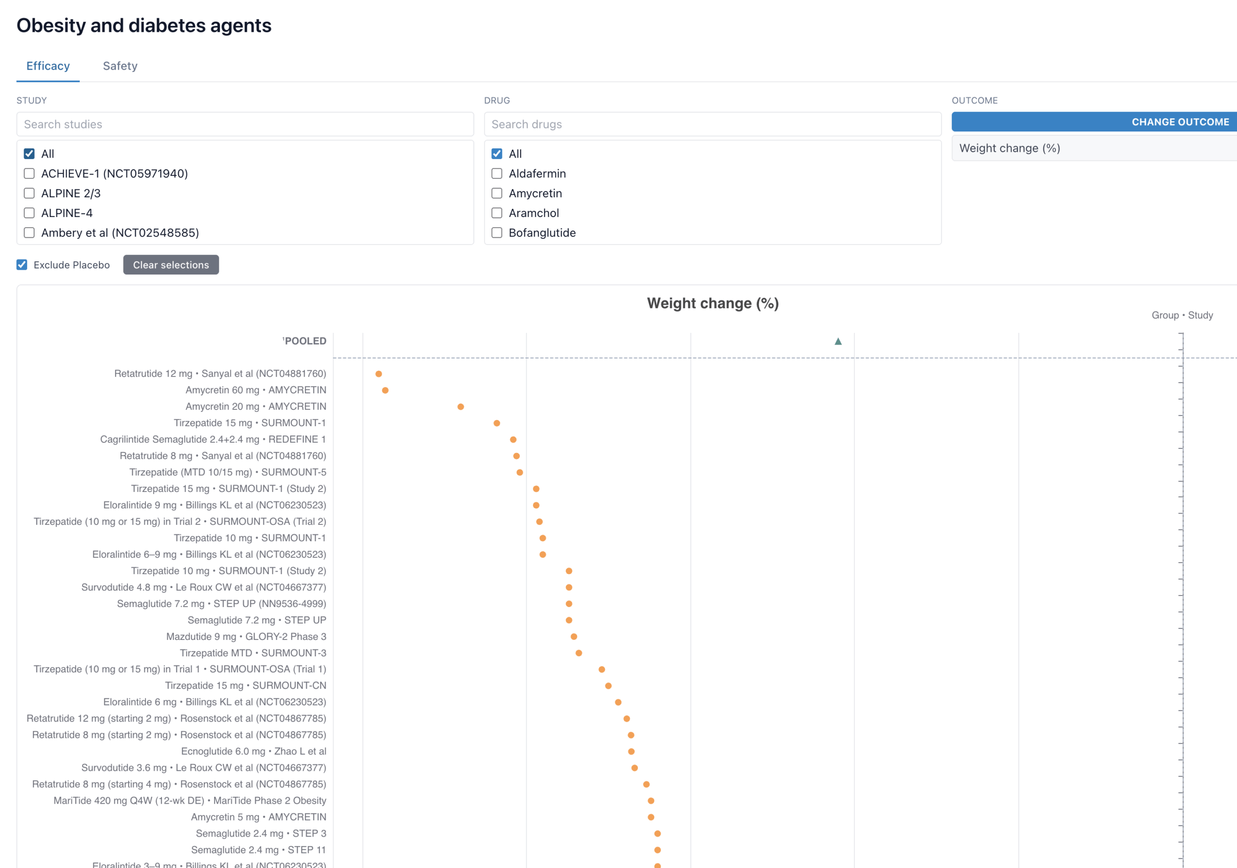Toggle the All drugs checkbox
Viewport: 1237px width, 868px height.
click(x=497, y=154)
